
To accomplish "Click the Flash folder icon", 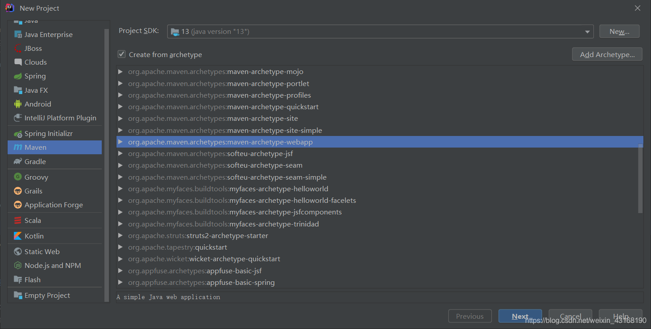I will [18, 280].
